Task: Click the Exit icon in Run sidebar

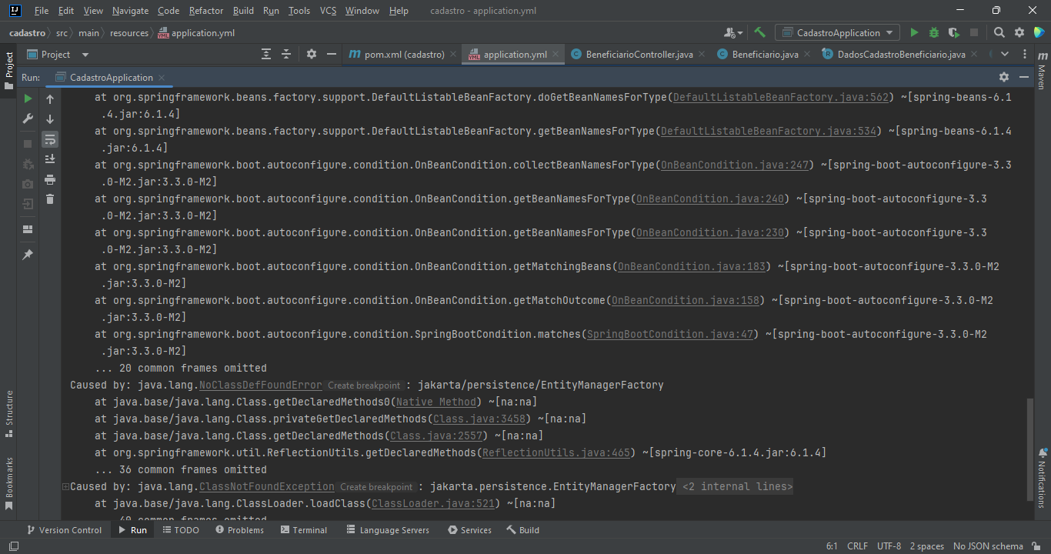Action: [28, 204]
